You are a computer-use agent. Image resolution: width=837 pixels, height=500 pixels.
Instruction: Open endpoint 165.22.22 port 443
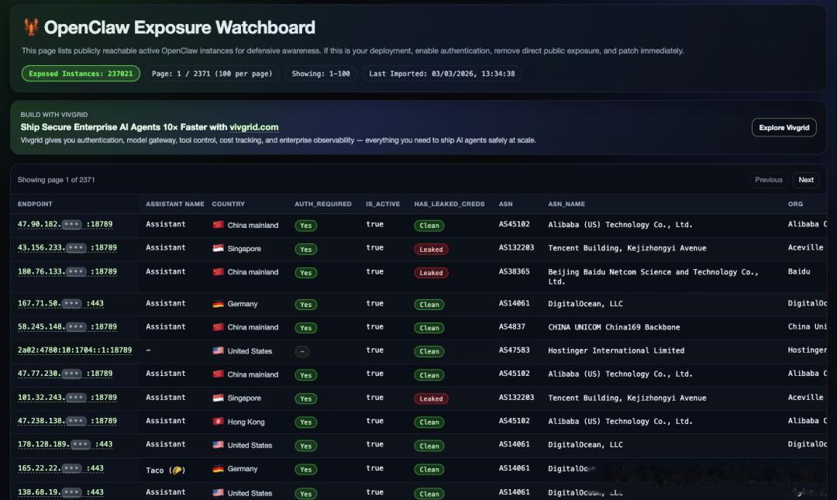click(x=61, y=468)
